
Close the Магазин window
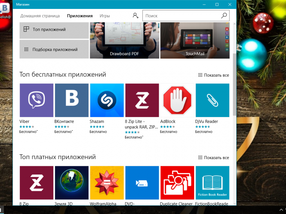point(230,5)
